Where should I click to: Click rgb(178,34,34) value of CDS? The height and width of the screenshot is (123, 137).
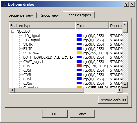coord(96,66)
